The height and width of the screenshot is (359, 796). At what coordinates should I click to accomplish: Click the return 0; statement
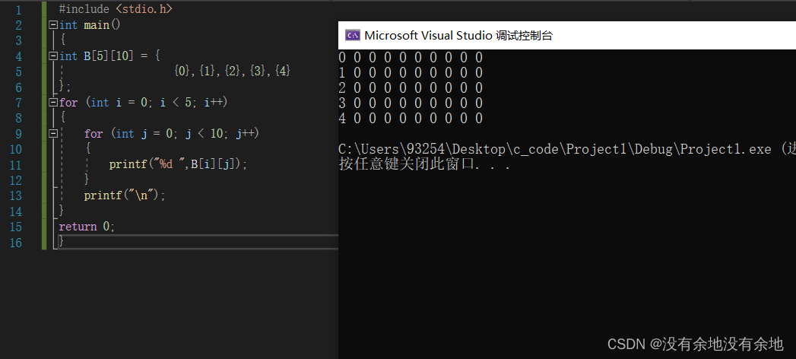[87, 227]
